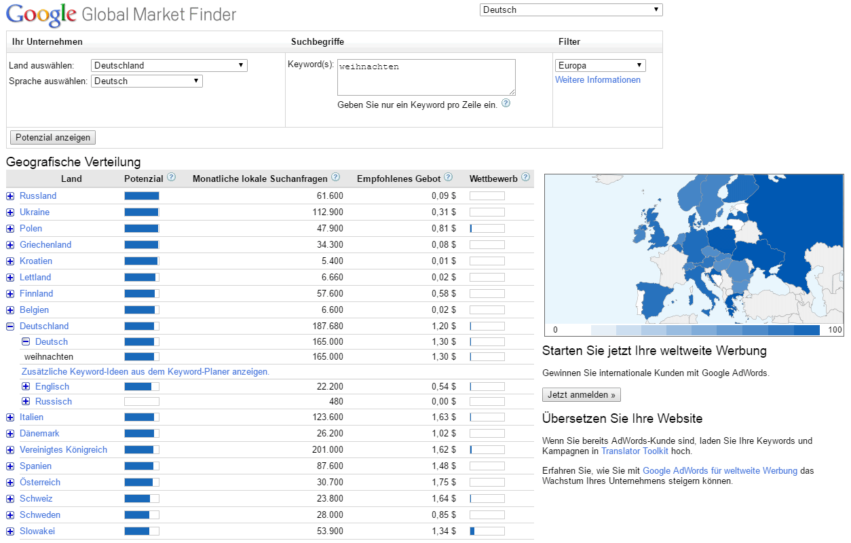Expand the Polen row

pos(10,229)
